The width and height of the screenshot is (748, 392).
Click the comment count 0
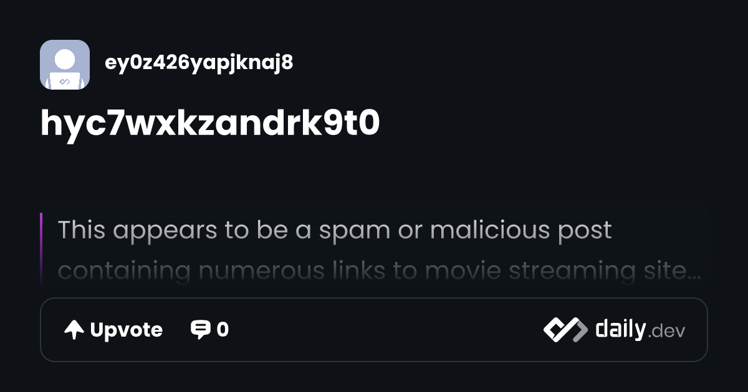pyautogui.click(x=223, y=330)
